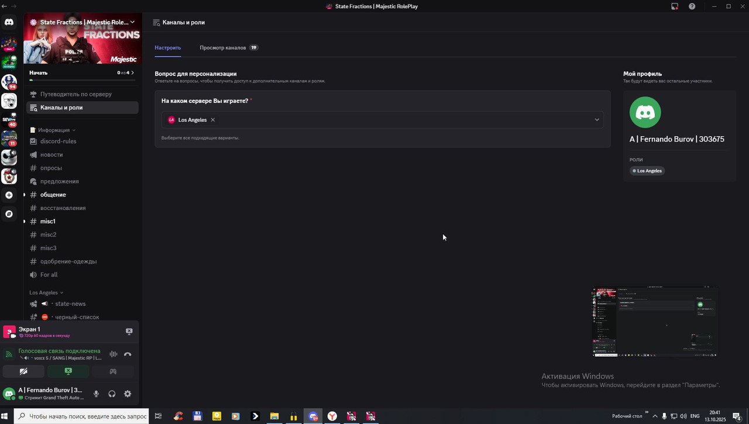Screen dimensions: 749x424
Task: Open восстановления channel
Action: [x=82, y=208]
